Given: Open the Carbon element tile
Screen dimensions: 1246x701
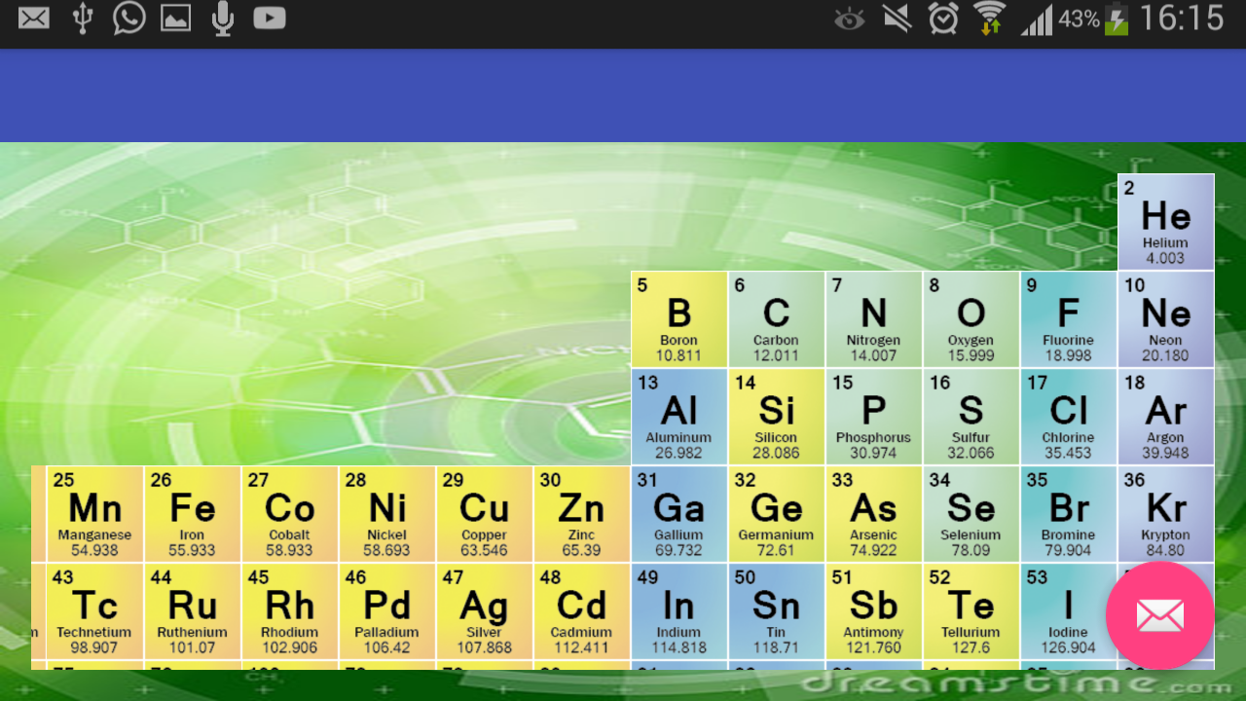Looking at the screenshot, I should [x=777, y=319].
